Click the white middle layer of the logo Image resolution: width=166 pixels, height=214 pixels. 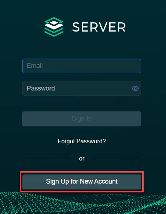point(54,26)
